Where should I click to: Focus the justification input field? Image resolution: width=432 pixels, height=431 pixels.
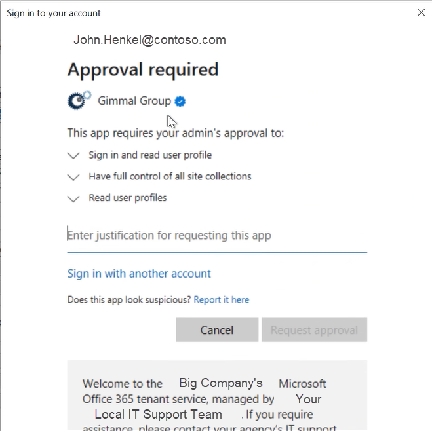(x=216, y=236)
